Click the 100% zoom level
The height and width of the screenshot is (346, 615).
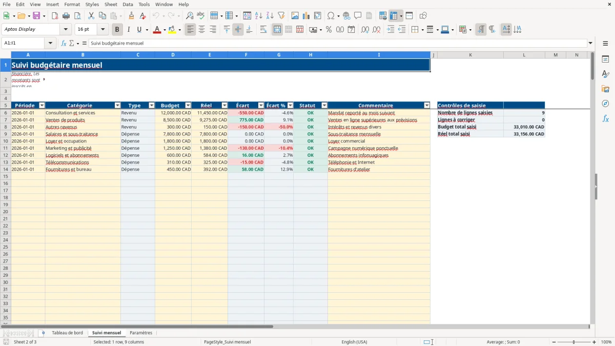(606, 342)
